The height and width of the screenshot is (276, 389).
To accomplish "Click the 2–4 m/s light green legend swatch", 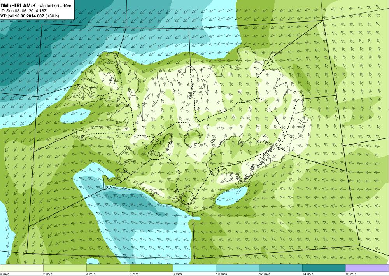I will (x=65, y=268).
